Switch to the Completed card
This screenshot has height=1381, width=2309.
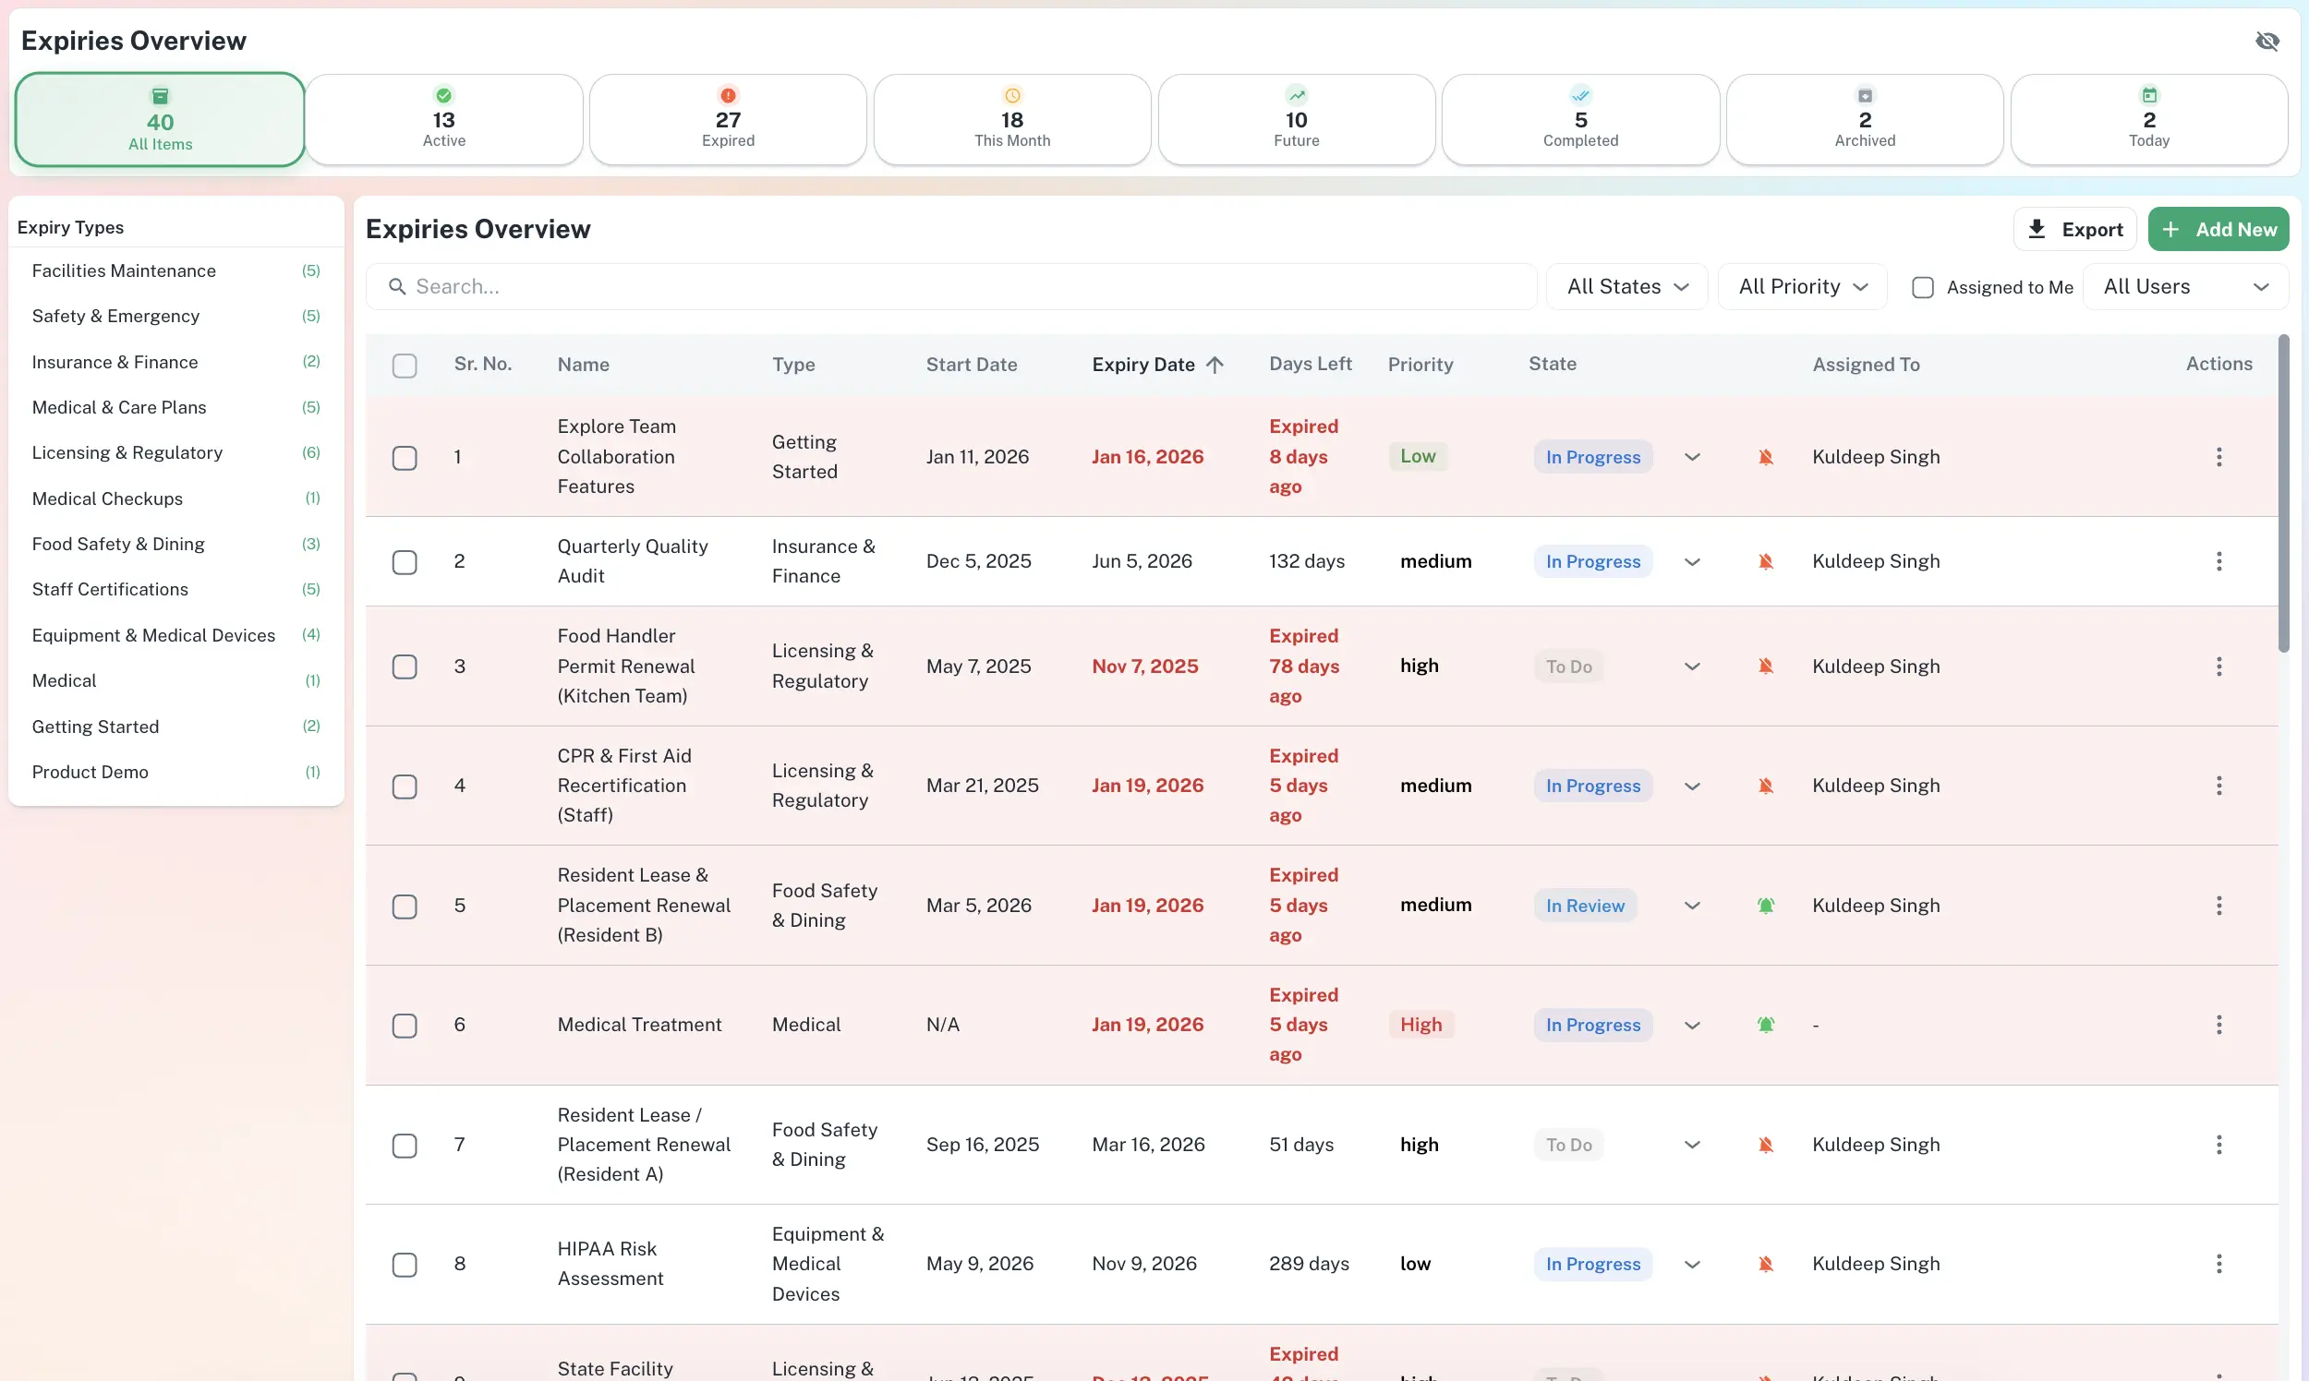click(x=1580, y=120)
